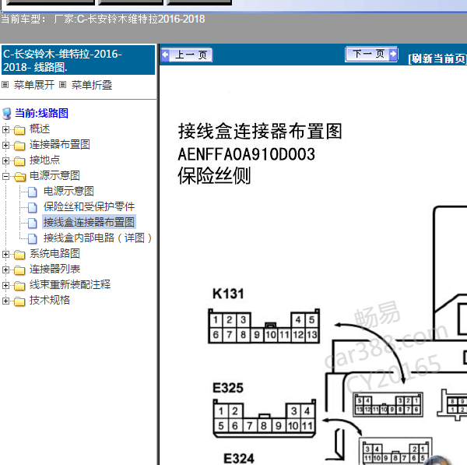This screenshot has height=465, width=467.
Task: Expand the 线束重新装配注释 folder node
Action: [5, 285]
